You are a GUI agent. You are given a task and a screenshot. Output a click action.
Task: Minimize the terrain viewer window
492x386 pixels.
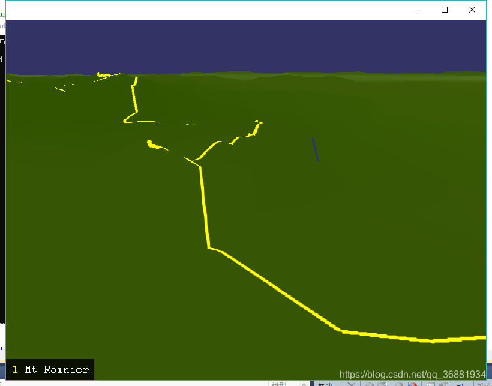418,10
